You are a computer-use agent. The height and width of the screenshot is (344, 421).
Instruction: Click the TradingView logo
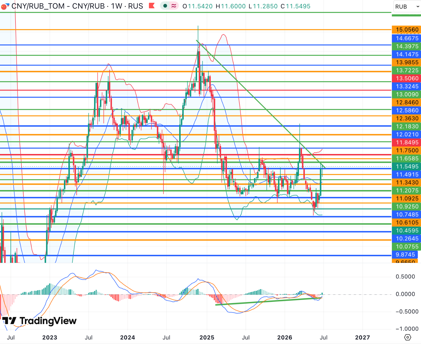[x=40, y=321]
